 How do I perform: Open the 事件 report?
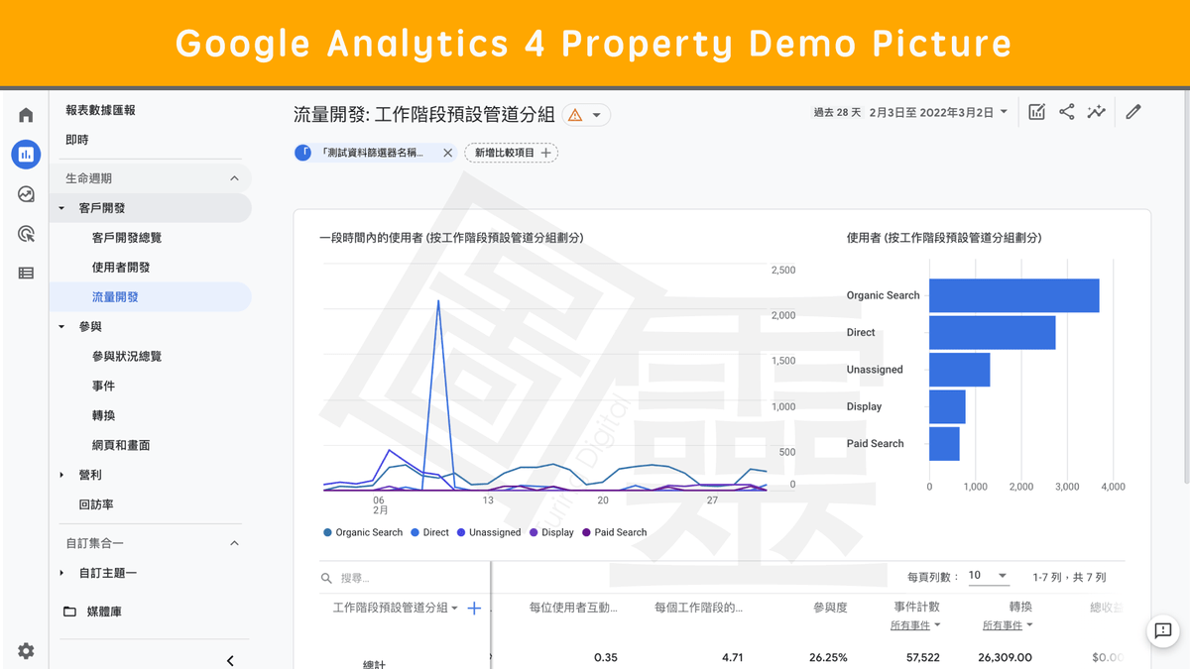[x=103, y=387]
